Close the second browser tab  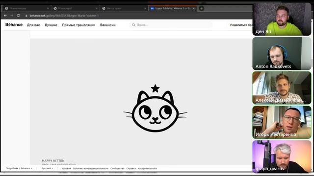[x=97, y=9]
